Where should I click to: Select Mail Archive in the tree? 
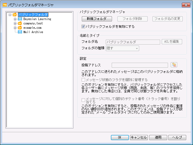pos(33,32)
